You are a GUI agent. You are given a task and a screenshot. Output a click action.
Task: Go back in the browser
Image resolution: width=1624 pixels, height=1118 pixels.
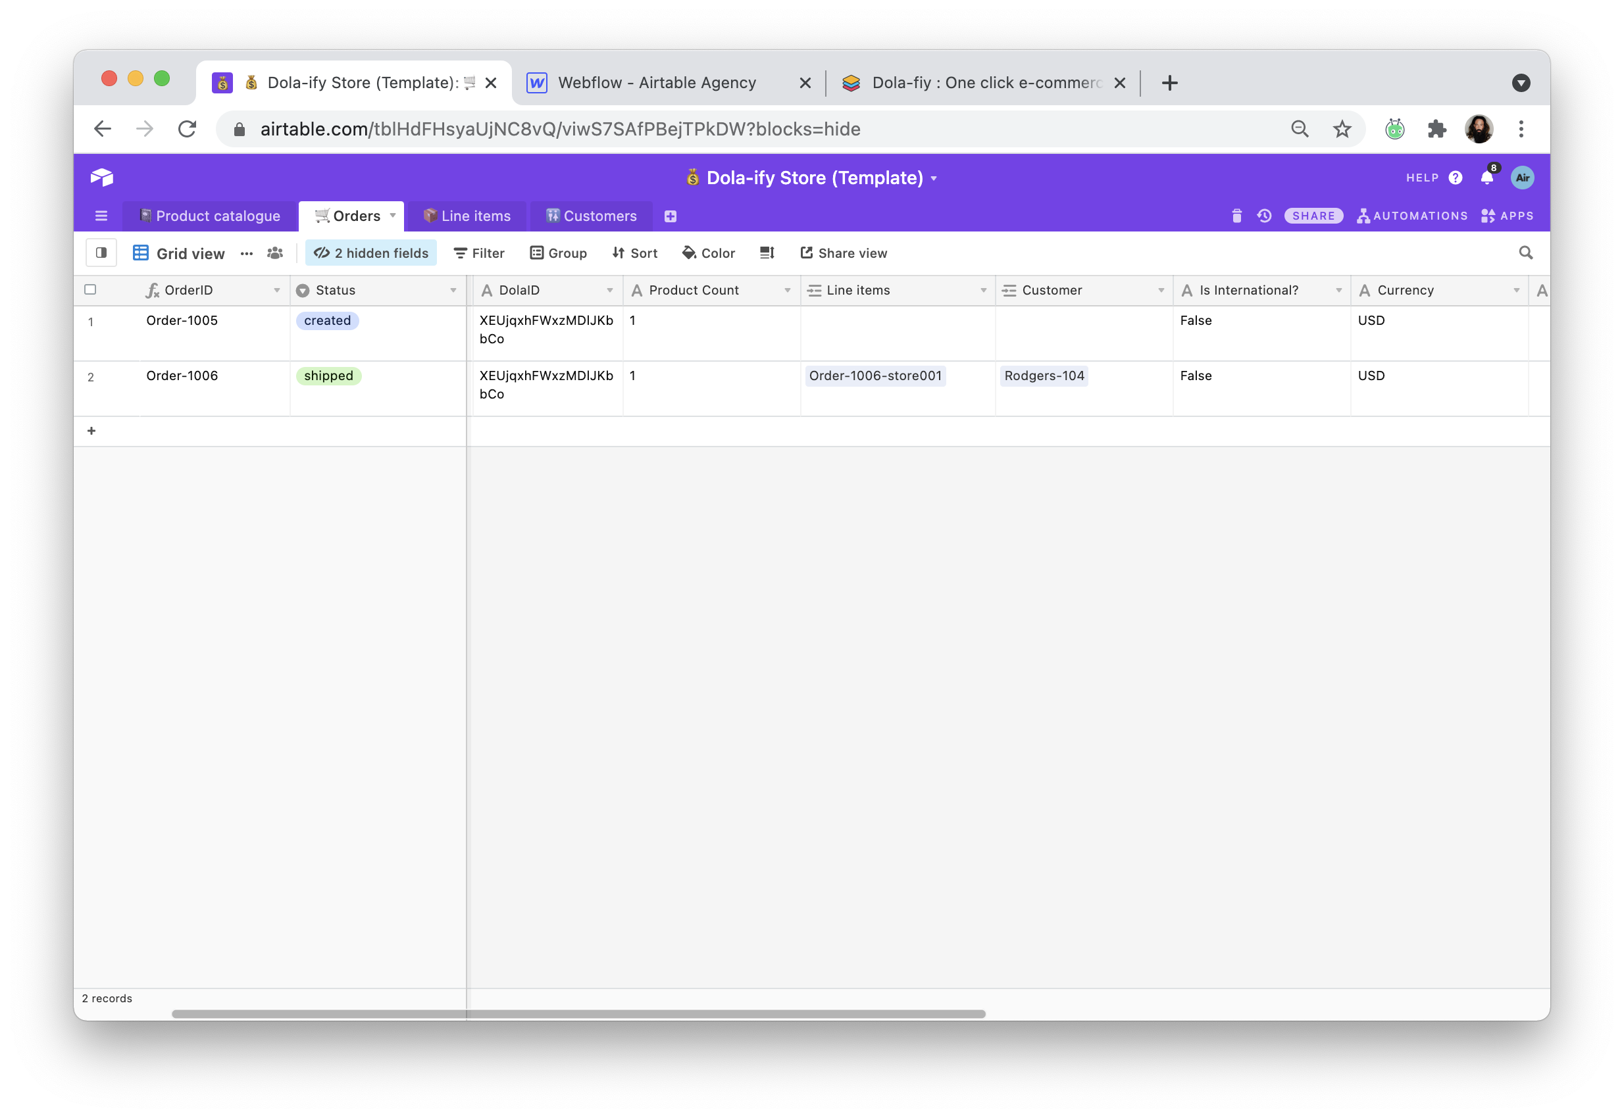point(103,129)
